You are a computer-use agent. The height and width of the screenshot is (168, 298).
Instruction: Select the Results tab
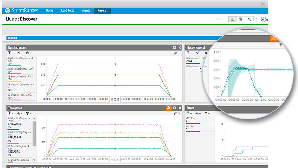[x=102, y=11]
